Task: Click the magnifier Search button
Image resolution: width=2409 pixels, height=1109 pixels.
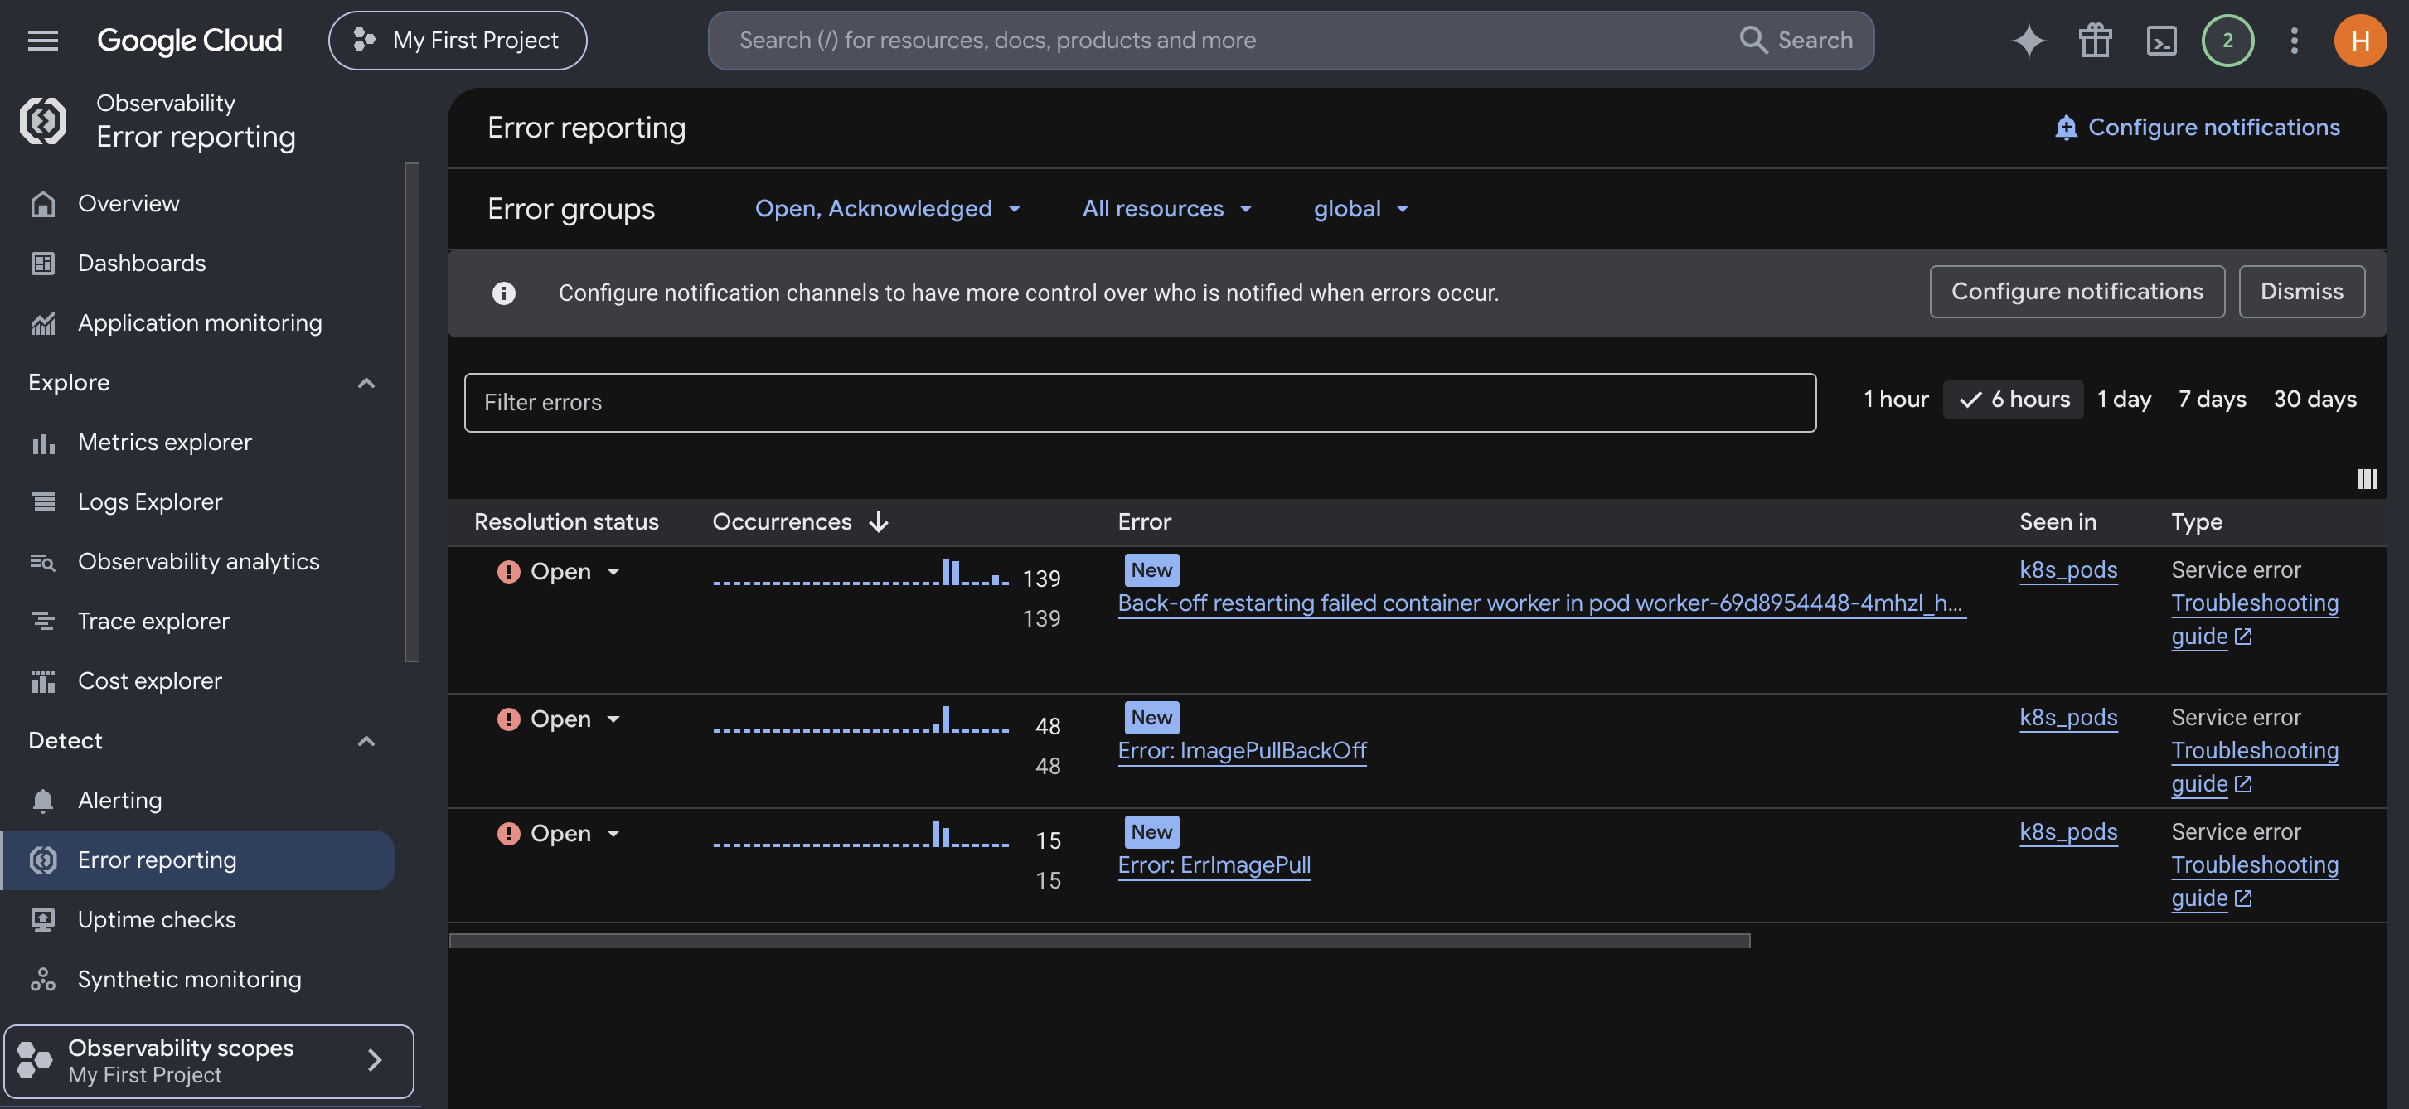Action: (1796, 41)
